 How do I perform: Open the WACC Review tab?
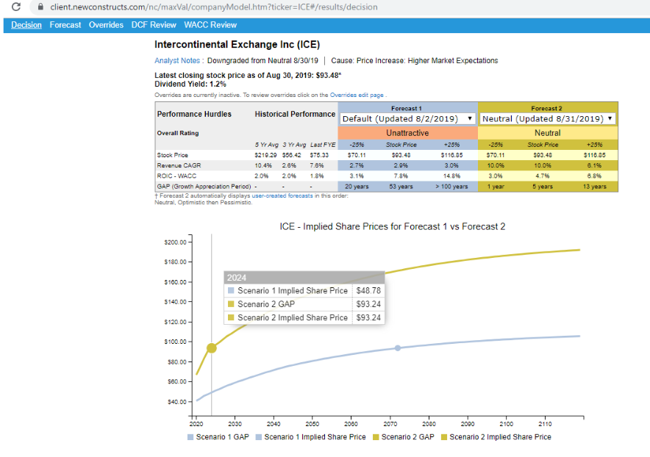click(210, 25)
